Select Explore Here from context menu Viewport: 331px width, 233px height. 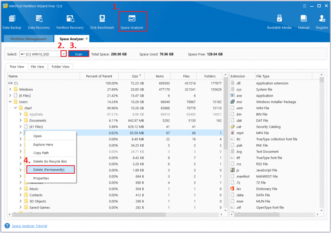43,145
